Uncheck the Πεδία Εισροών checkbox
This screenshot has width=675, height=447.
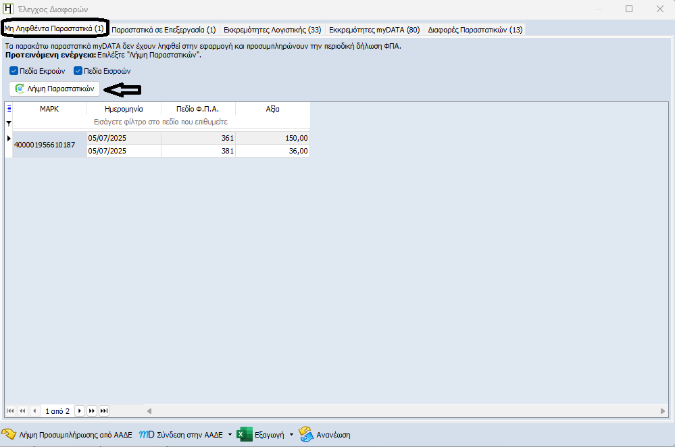pyautogui.click(x=78, y=71)
